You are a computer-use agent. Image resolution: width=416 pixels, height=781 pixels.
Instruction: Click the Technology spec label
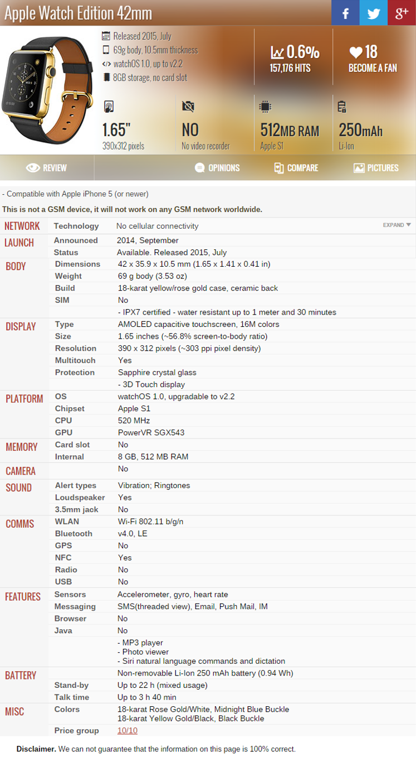point(76,226)
